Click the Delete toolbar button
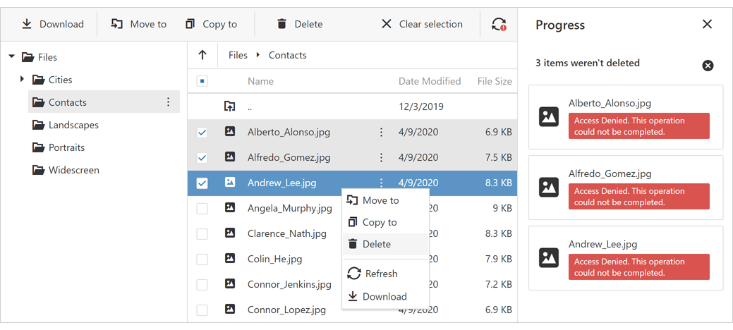This screenshot has height=330, width=733. coord(299,24)
